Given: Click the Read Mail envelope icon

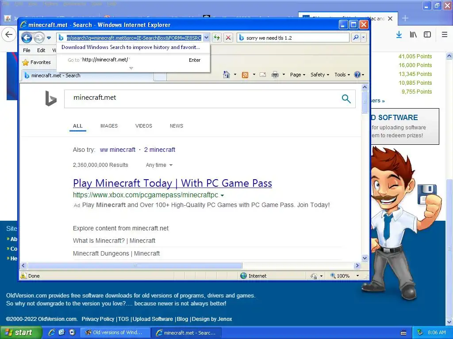Looking at the screenshot, I should 263,75.
